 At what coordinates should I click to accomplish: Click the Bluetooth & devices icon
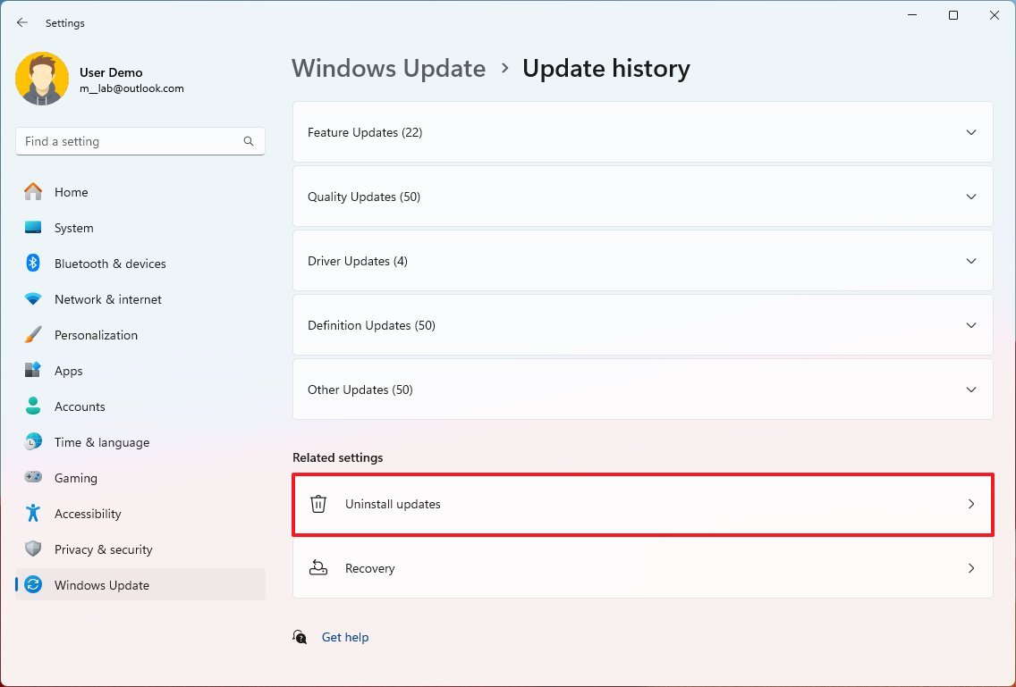click(x=32, y=264)
